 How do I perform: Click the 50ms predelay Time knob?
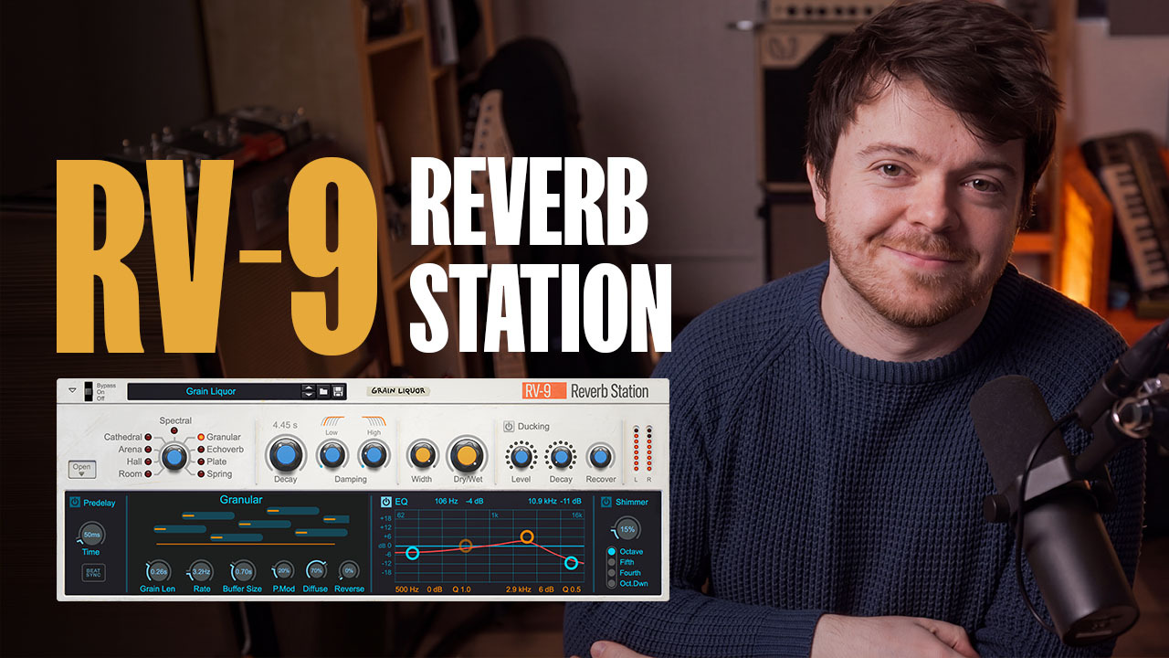click(x=91, y=534)
